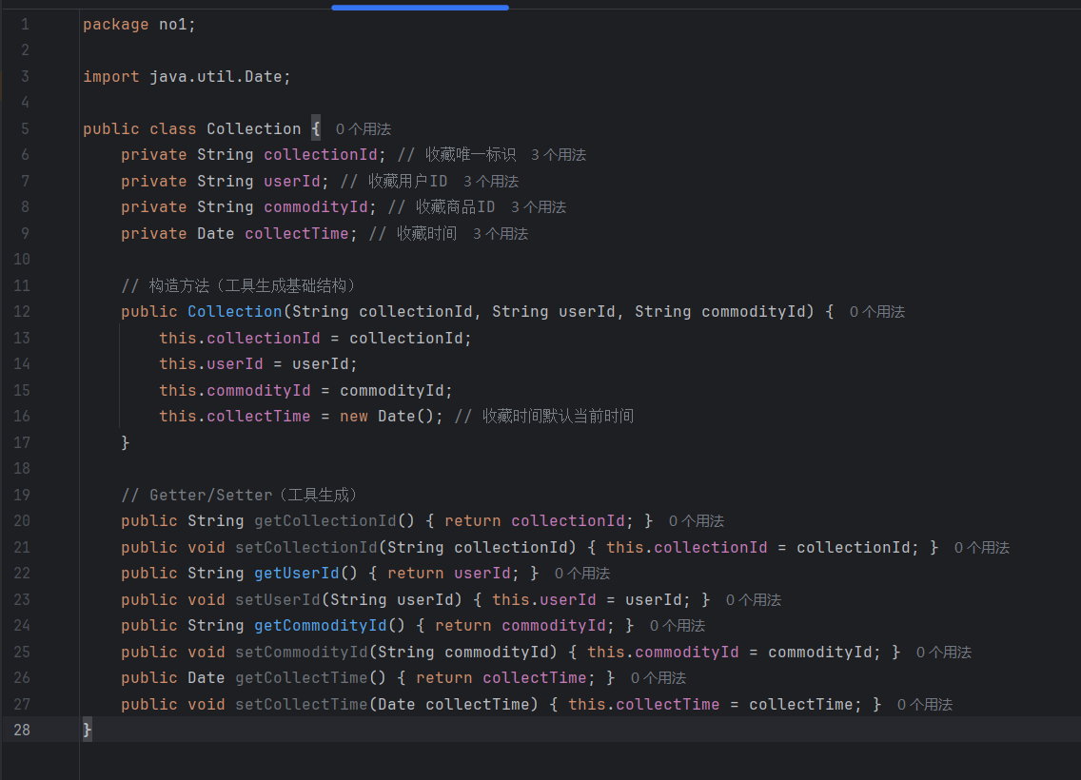The width and height of the screenshot is (1081, 780).
Task: Select 'collectionId' in the private field declaration
Action: click(321, 155)
